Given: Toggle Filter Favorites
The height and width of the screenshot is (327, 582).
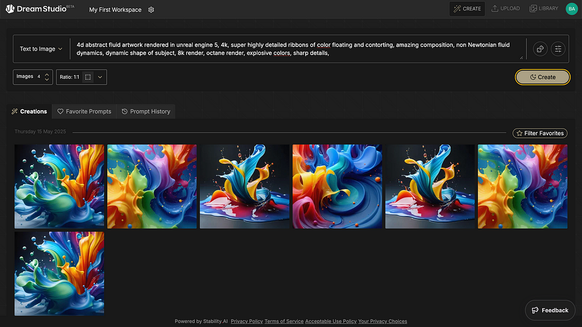Looking at the screenshot, I should [x=540, y=133].
